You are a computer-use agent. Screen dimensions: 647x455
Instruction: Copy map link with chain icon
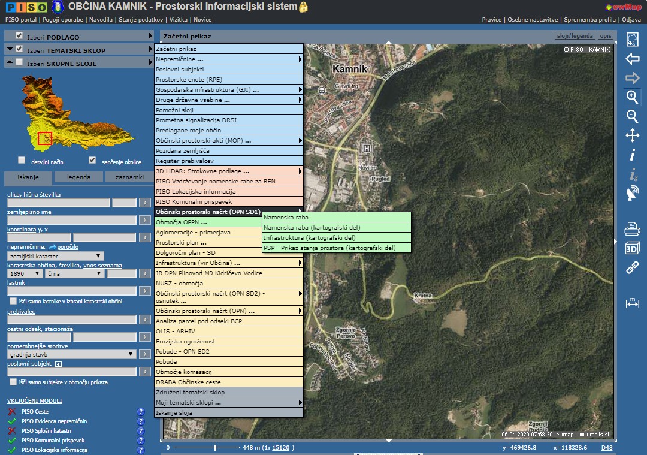point(632,268)
